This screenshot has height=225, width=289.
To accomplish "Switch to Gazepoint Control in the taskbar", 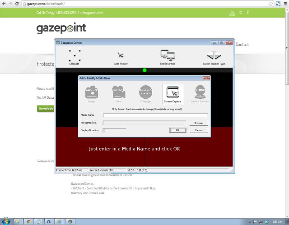I will coord(70,222).
